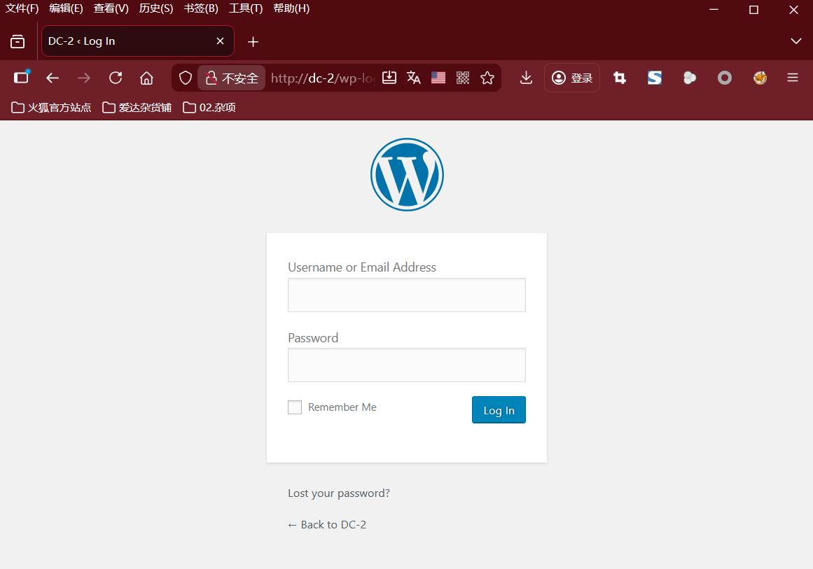813x569 pixels.
Task: Open the 火狐官方站点 bookmark folder
Action: pos(51,107)
